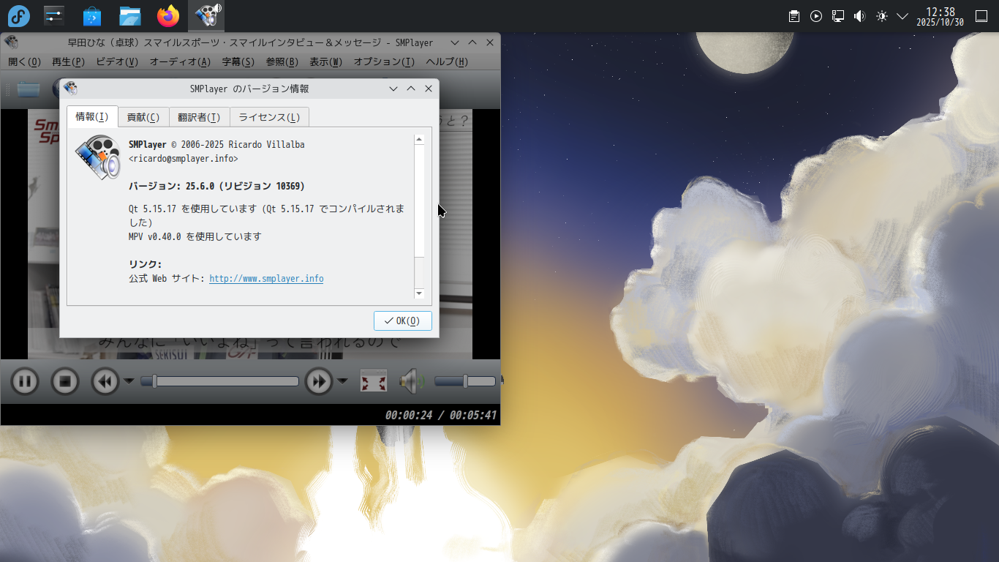999x562 pixels.
Task: Click the video seek bar
Action: [219, 381]
